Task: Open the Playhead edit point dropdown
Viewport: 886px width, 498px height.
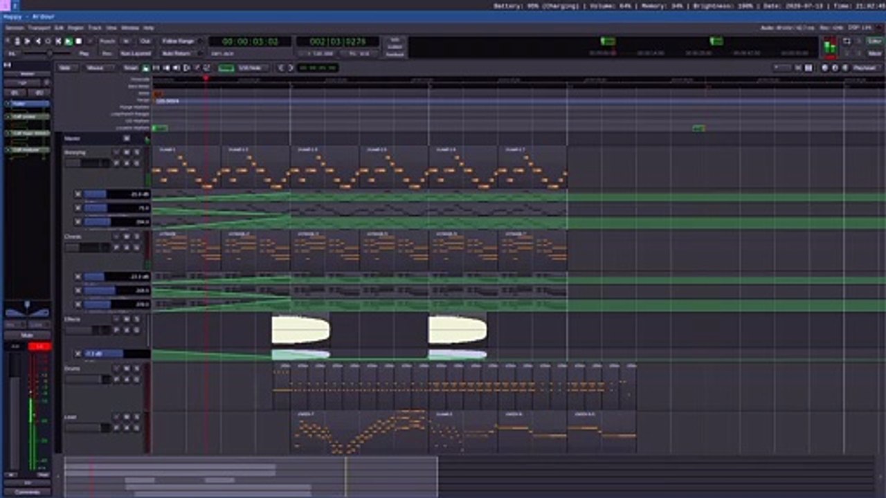Action: [867, 68]
